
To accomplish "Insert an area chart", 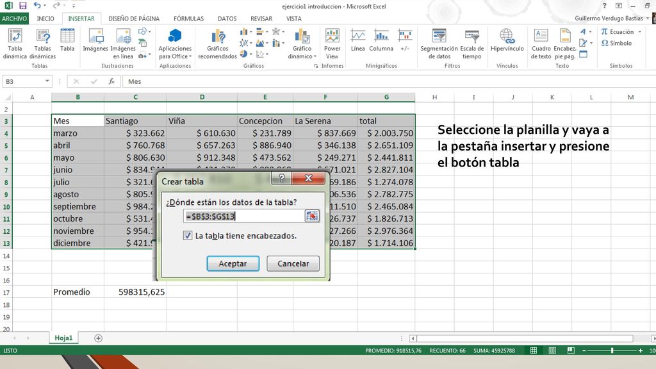I will (260, 43).
